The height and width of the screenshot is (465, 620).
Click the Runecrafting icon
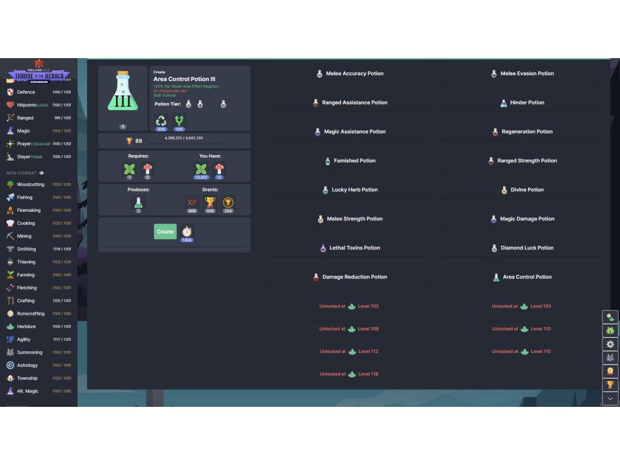tap(10, 314)
